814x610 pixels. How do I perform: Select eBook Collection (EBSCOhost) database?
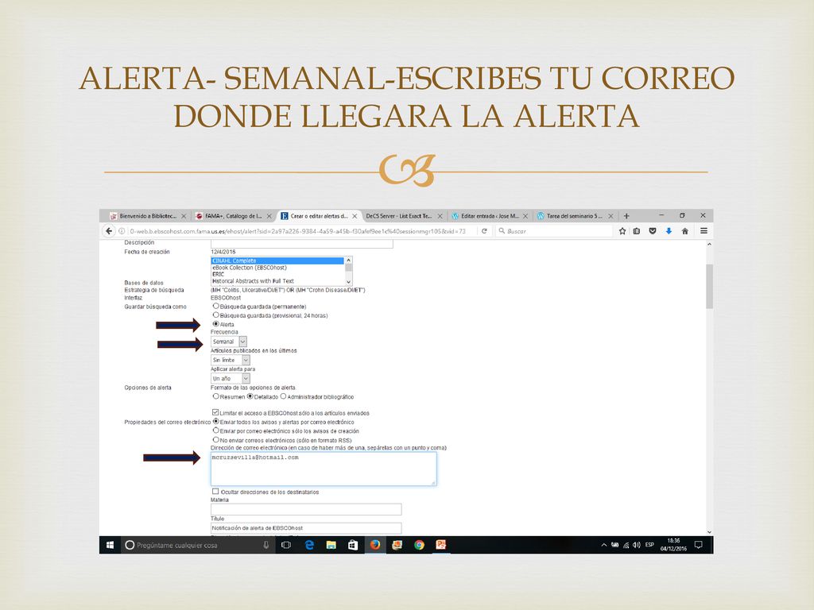pos(277,268)
